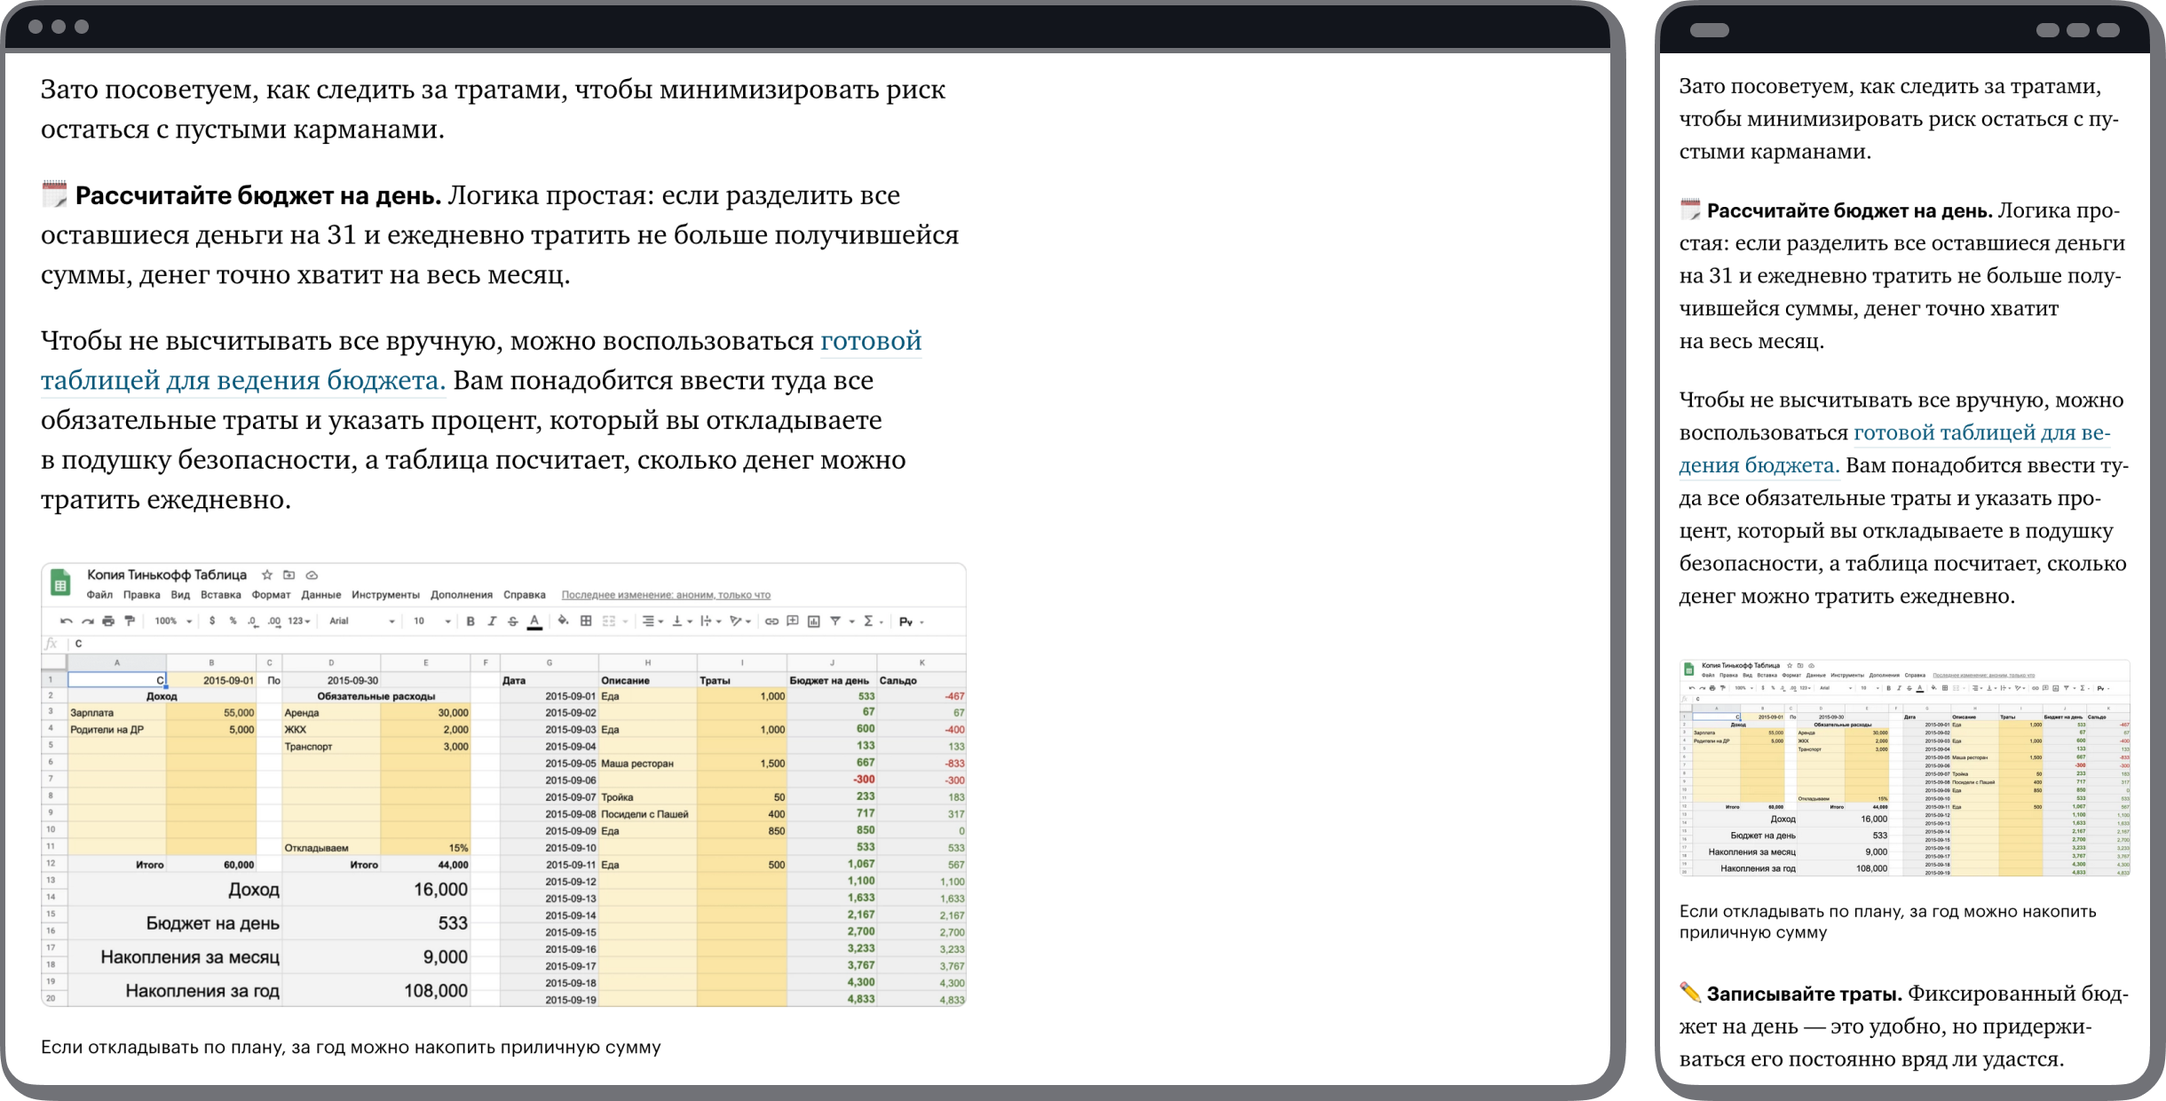The image size is (2166, 1101).
Task: Click the Аренда expense cell
Action: [331, 713]
